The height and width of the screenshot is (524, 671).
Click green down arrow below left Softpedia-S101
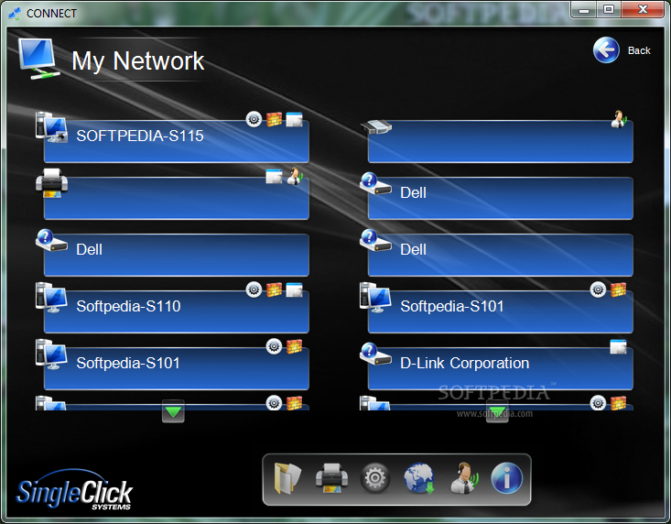173,411
